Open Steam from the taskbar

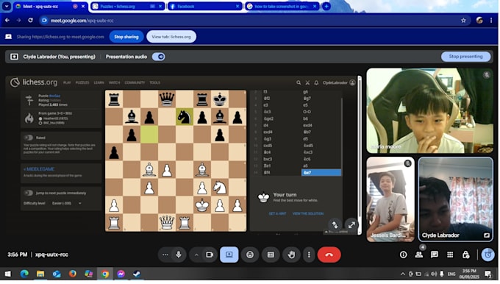pos(137,274)
